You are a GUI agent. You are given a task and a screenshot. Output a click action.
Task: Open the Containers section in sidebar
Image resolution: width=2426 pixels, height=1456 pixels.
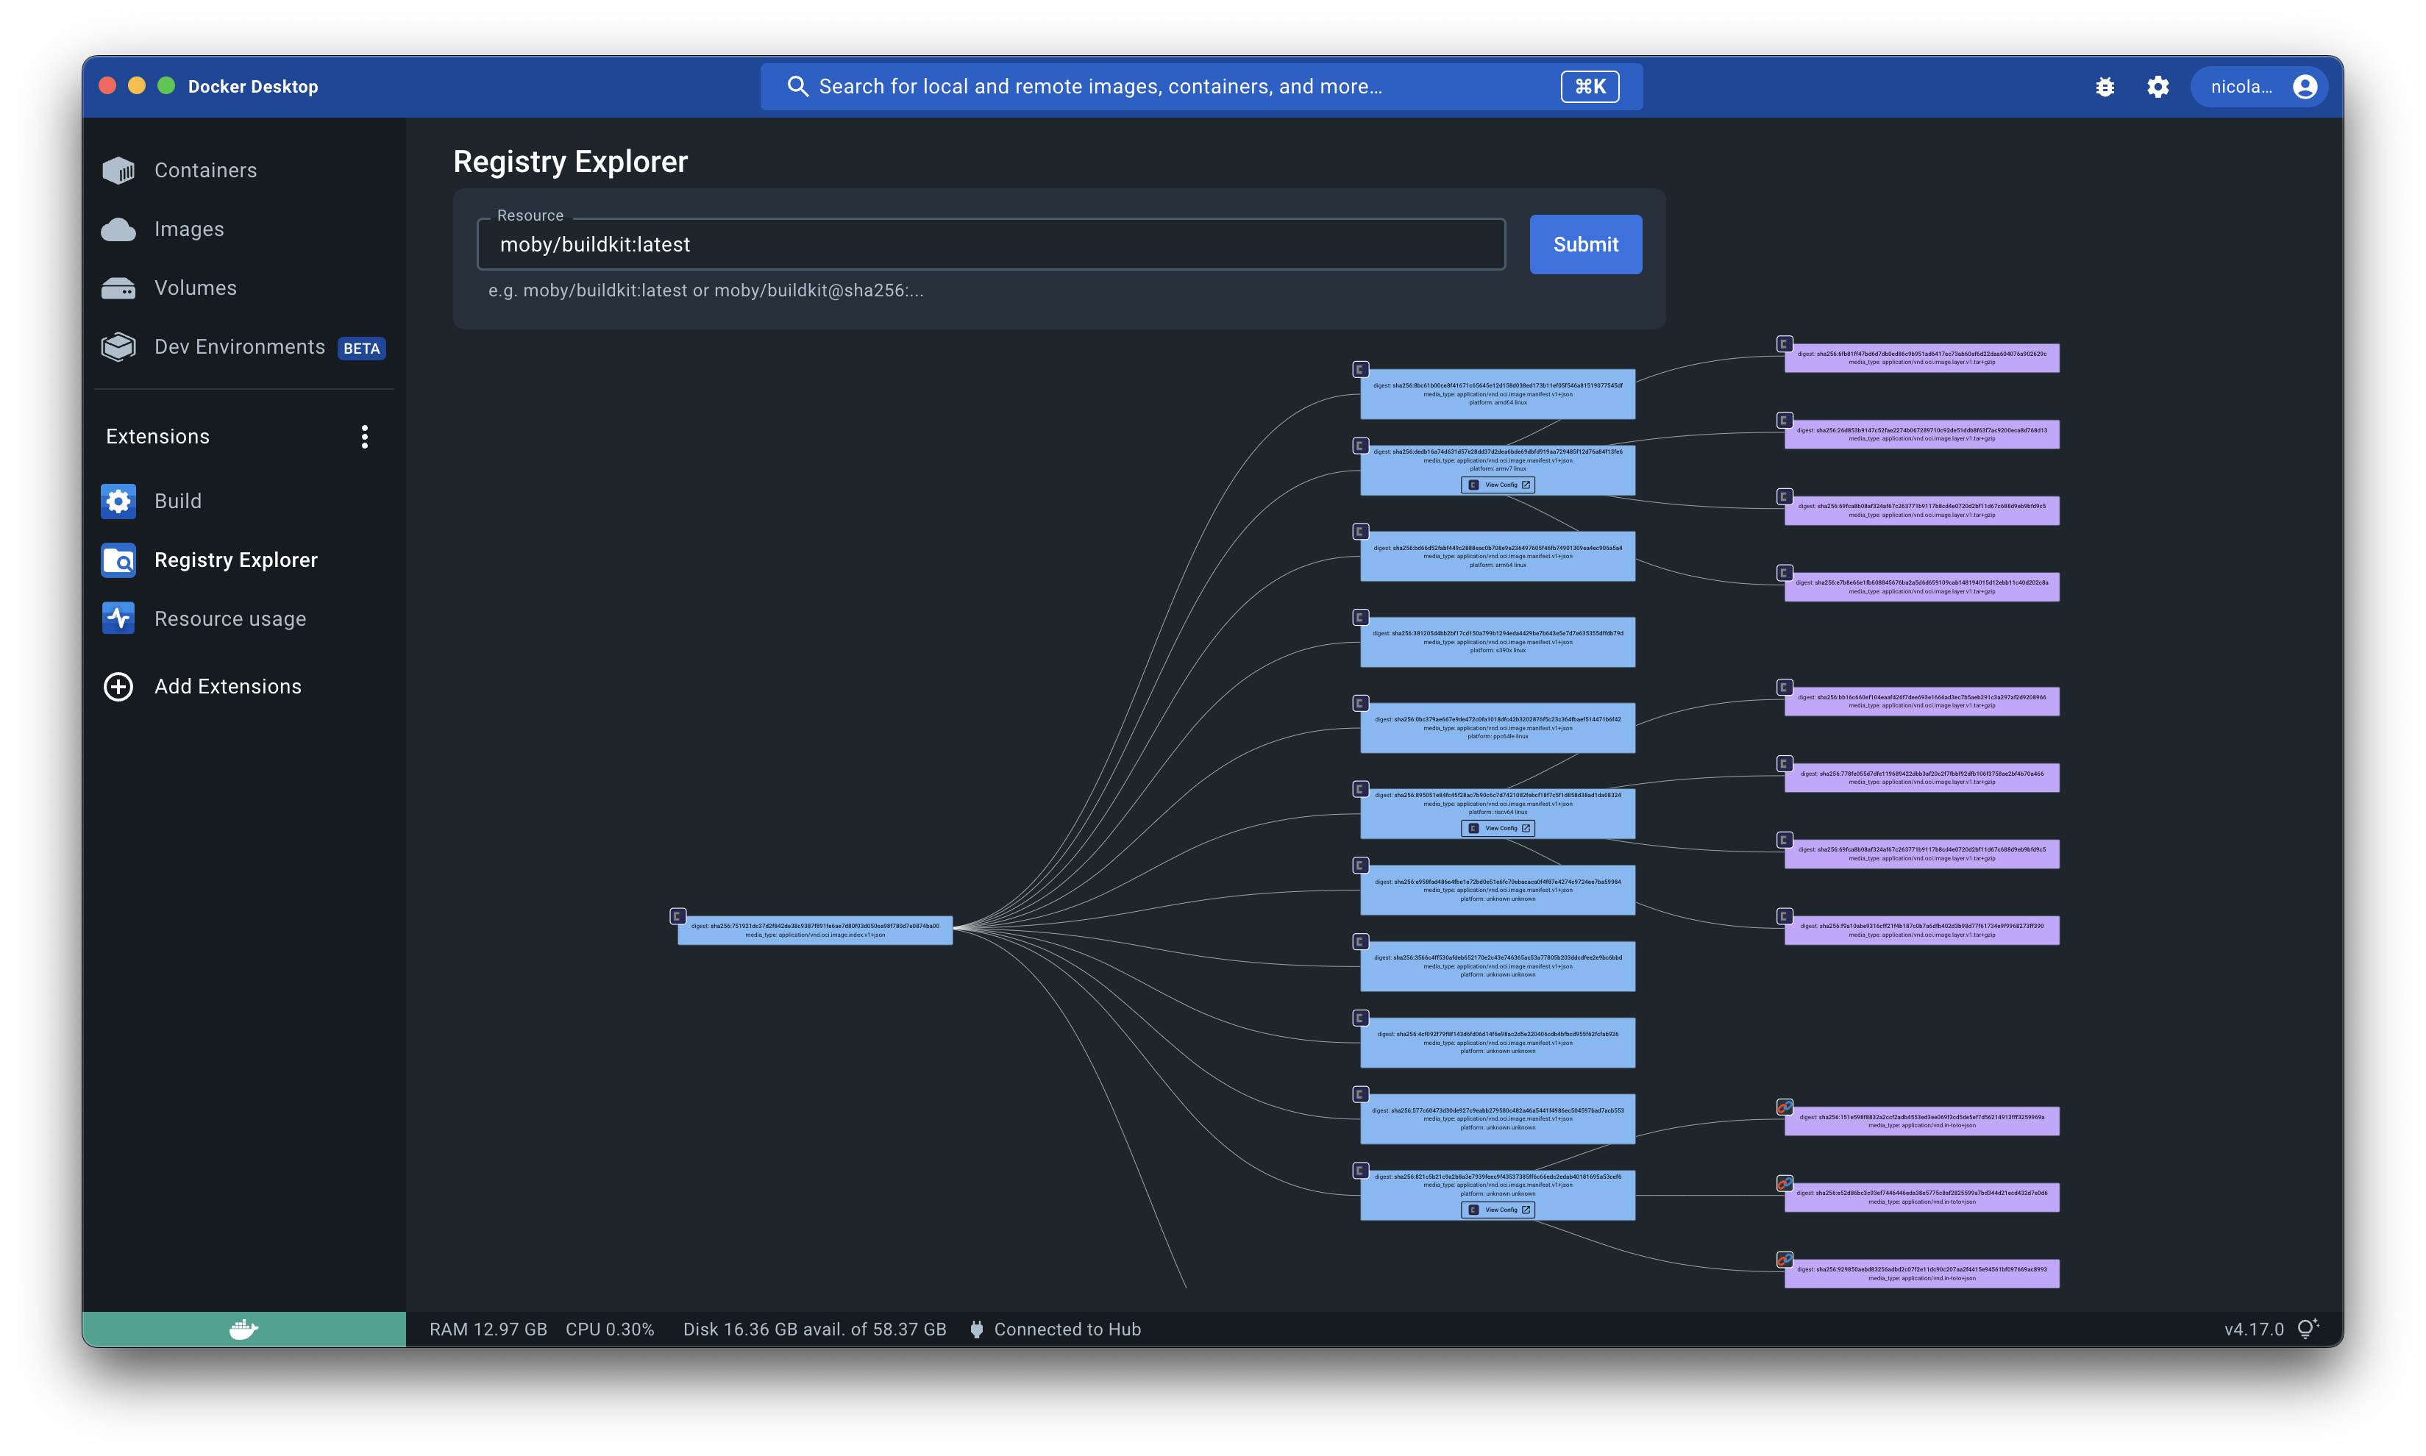(x=204, y=171)
